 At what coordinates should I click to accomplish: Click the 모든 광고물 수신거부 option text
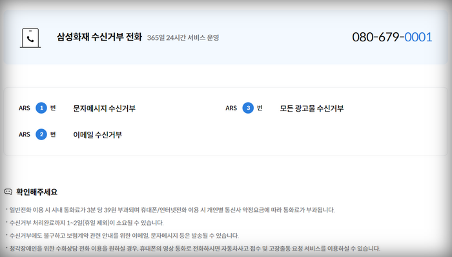312,108
